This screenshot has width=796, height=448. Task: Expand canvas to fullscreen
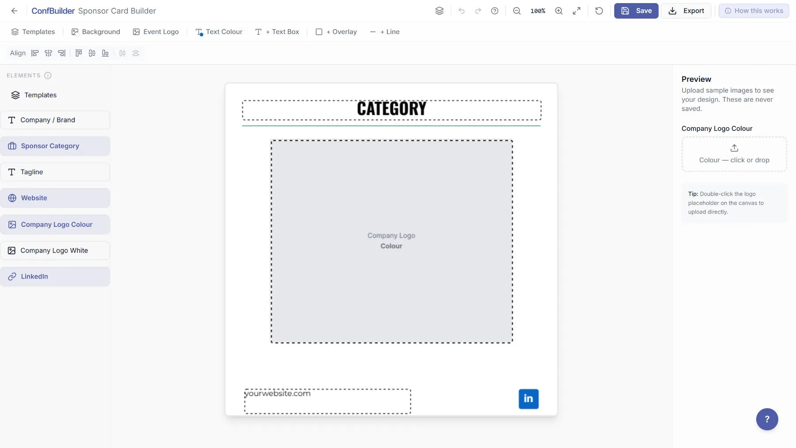coord(577,11)
